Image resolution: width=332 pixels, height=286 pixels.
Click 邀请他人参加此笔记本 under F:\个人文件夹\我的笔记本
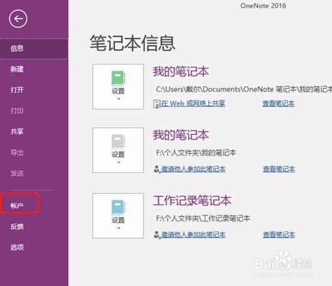193,169
